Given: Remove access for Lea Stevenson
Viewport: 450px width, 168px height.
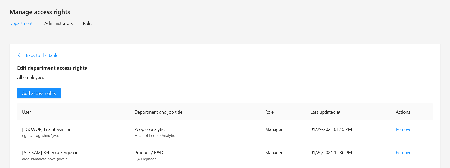Looking at the screenshot, I should (x=403, y=129).
